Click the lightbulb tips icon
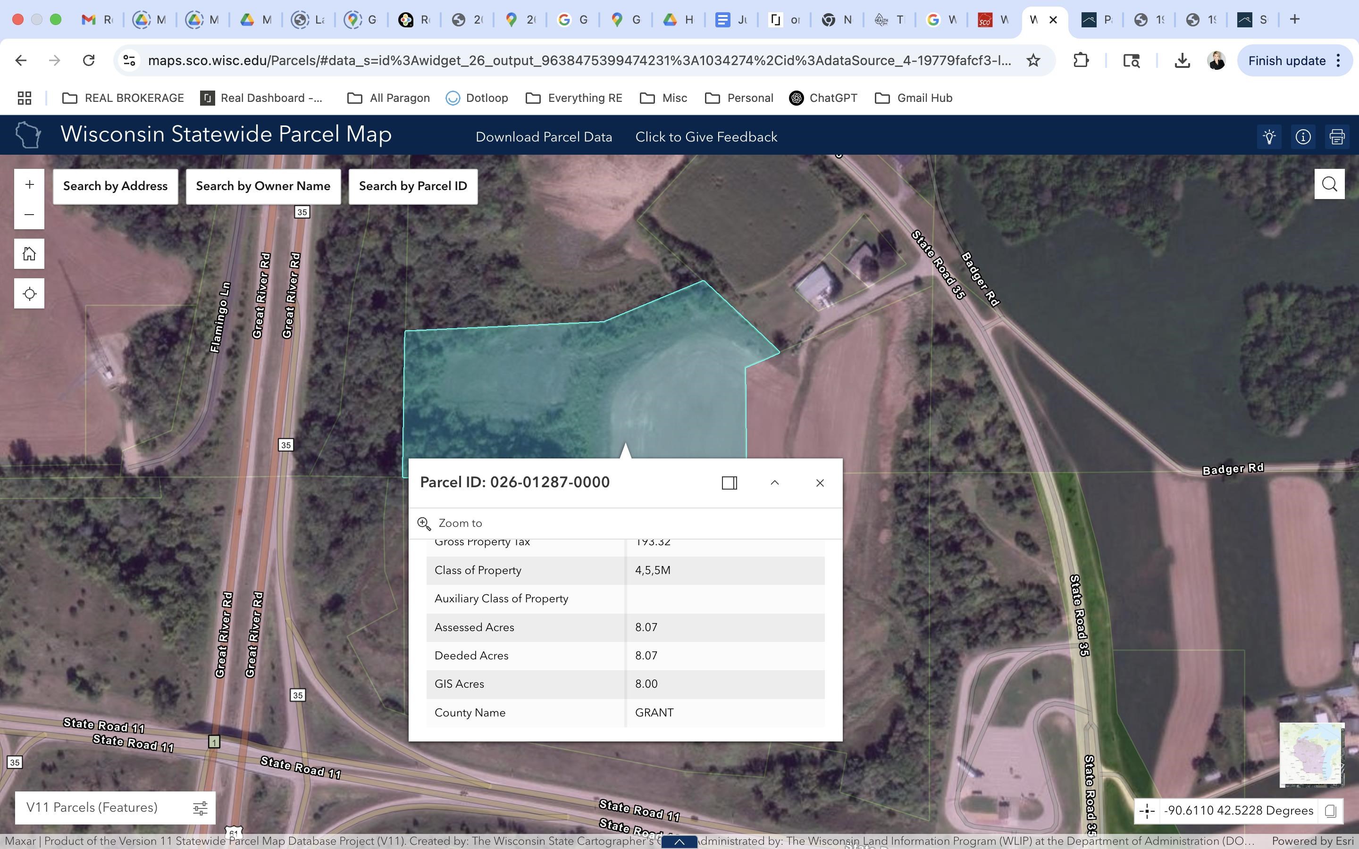Image resolution: width=1359 pixels, height=849 pixels. click(x=1269, y=136)
